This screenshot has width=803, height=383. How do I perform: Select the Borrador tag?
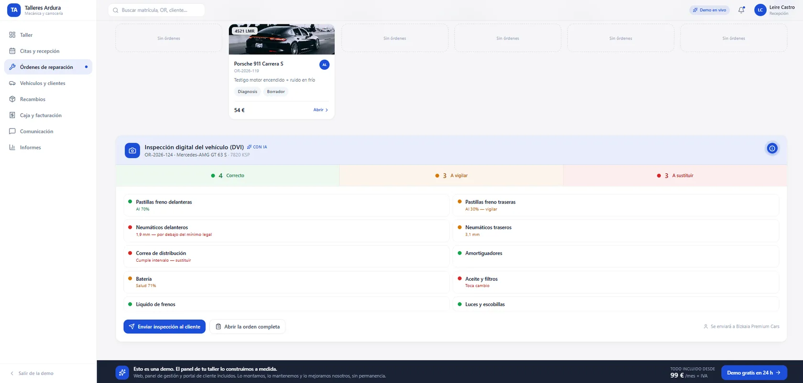coord(276,92)
